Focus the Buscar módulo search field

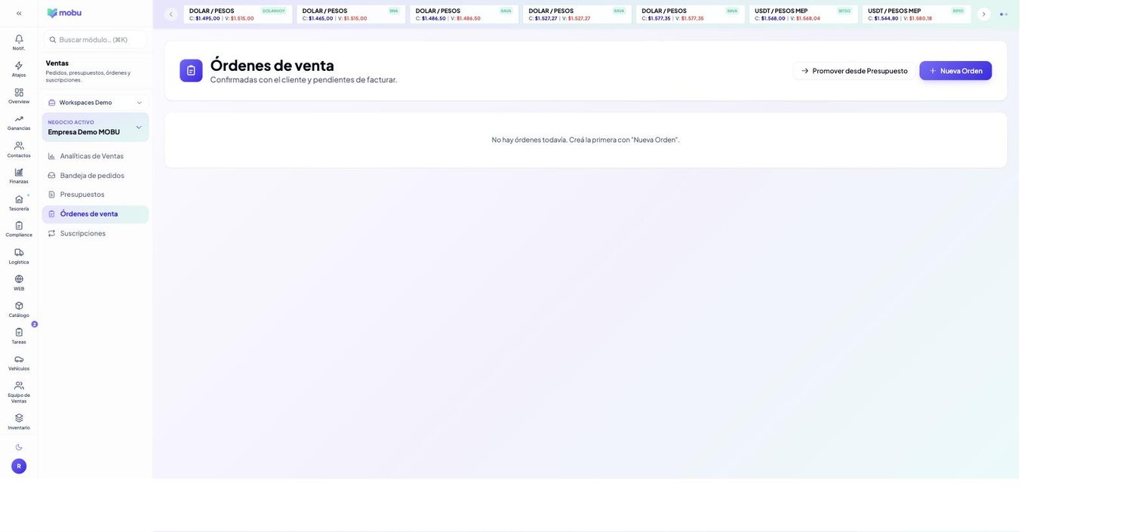[95, 39]
